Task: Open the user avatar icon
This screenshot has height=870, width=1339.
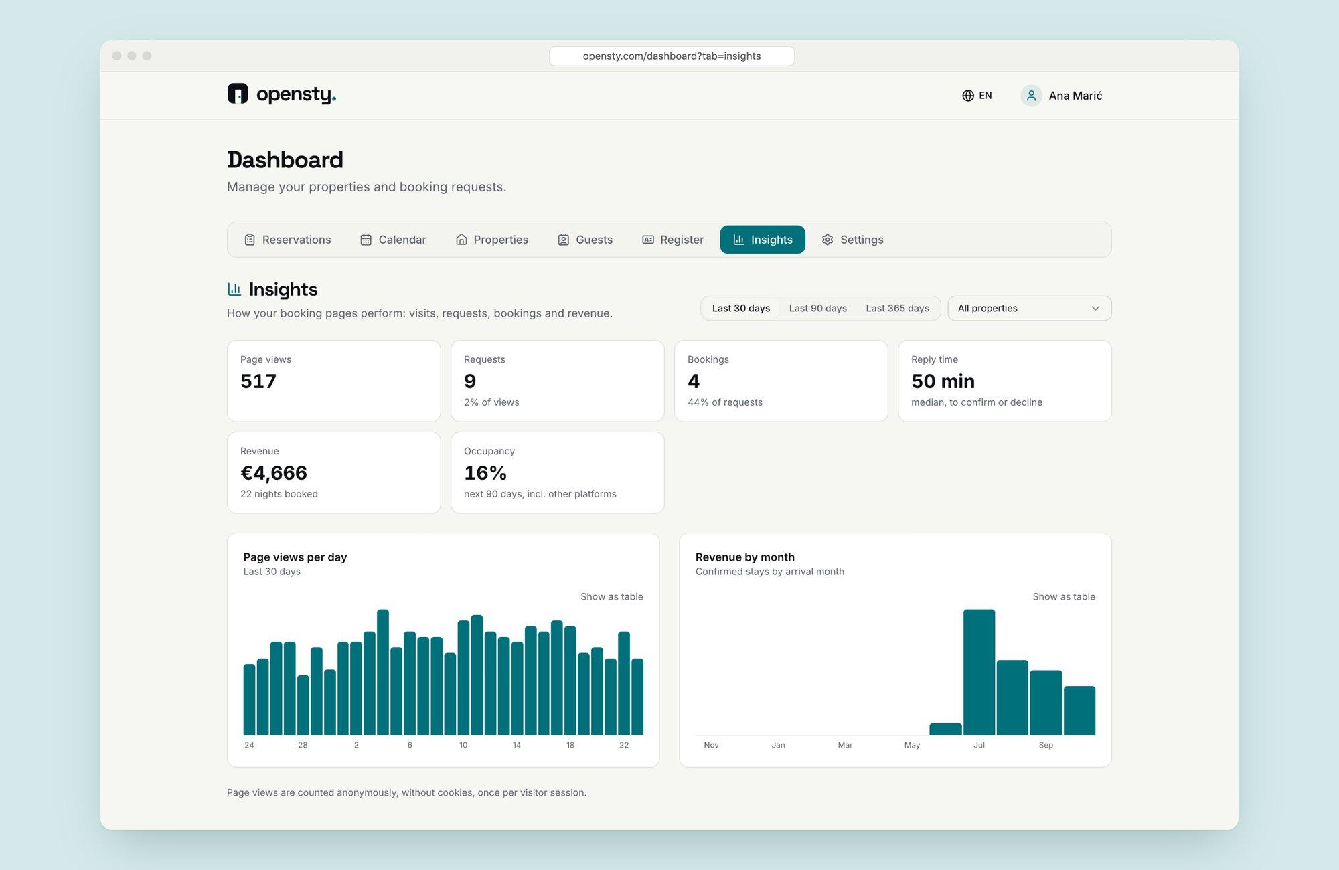Action: 1031,96
